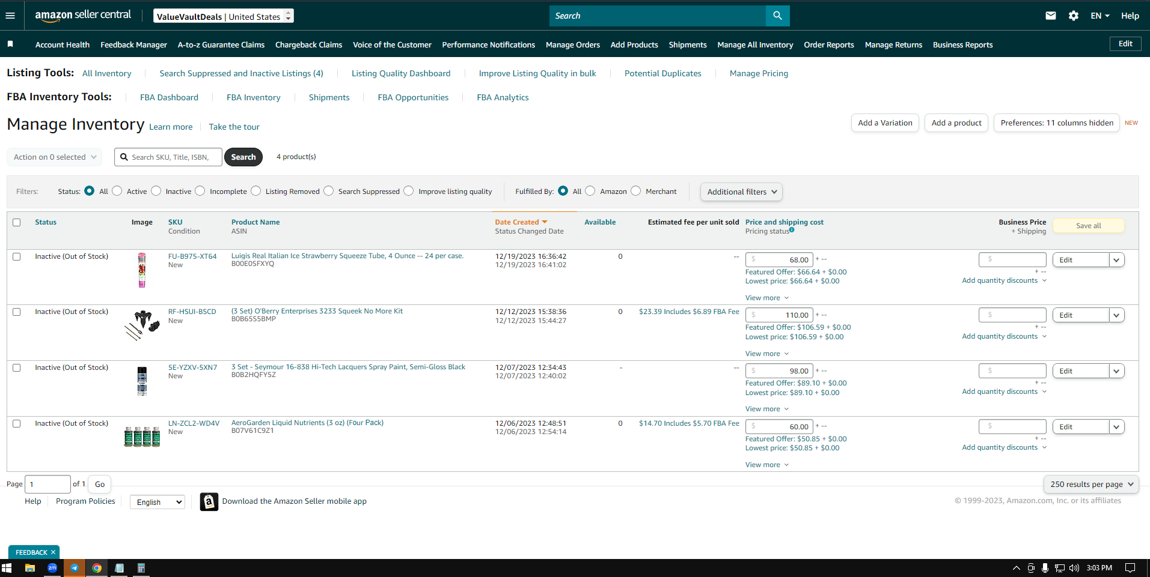Click the Amazon Seller mobile app icon
Image resolution: width=1150 pixels, height=577 pixels.
tap(209, 501)
